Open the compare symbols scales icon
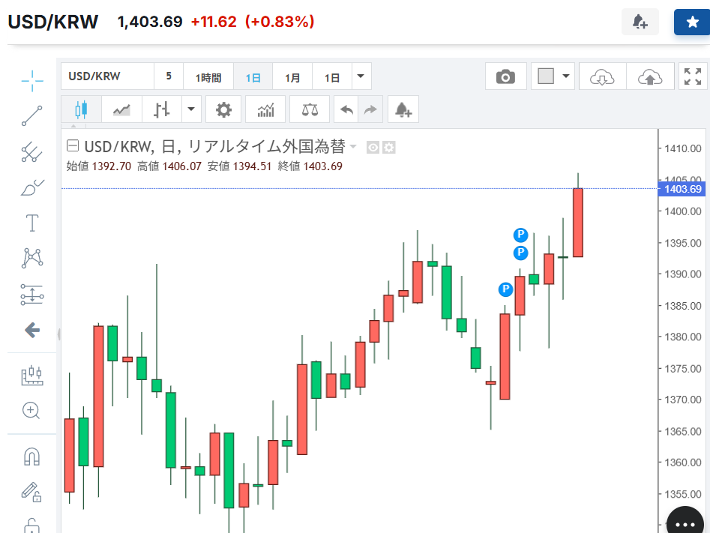This screenshot has width=710, height=533. [x=310, y=109]
